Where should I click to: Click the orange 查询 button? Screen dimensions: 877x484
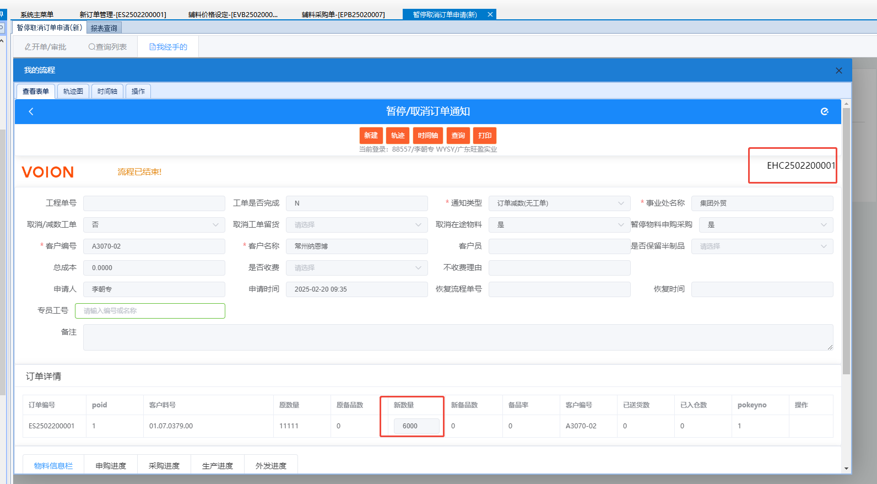point(458,136)
